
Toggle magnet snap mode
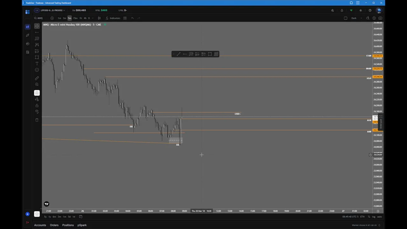37,93
